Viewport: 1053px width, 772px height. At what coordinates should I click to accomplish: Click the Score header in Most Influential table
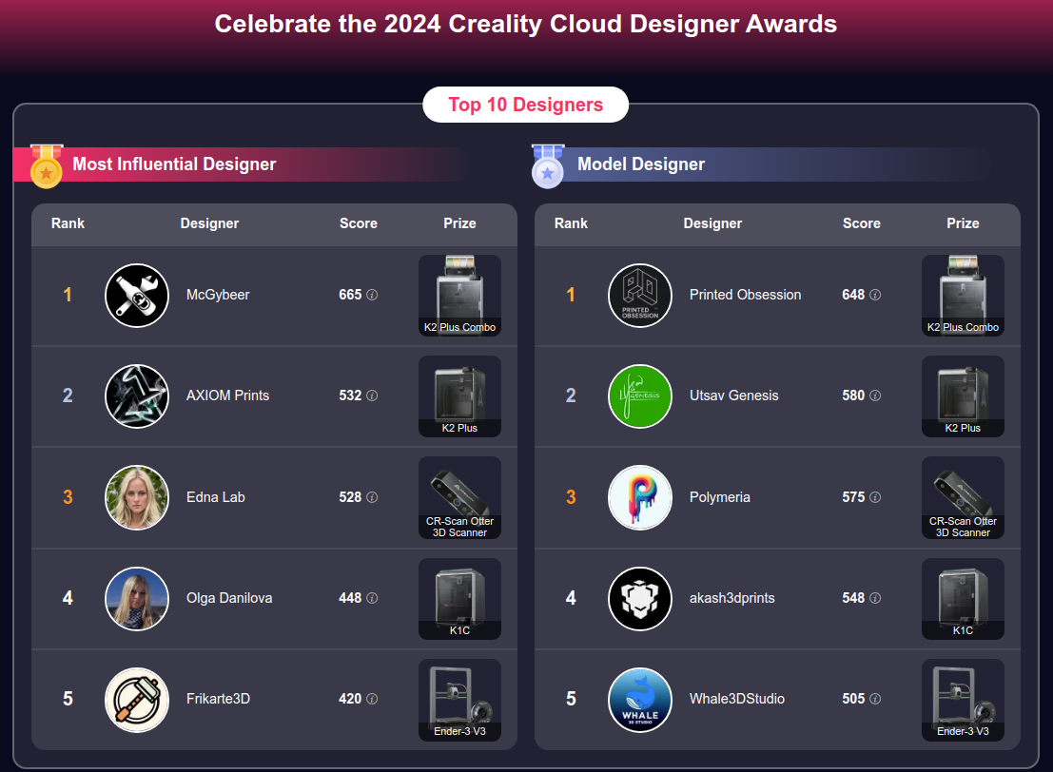[x=358, y=223]
